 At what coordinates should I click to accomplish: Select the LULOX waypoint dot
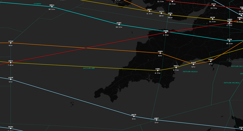11,79
